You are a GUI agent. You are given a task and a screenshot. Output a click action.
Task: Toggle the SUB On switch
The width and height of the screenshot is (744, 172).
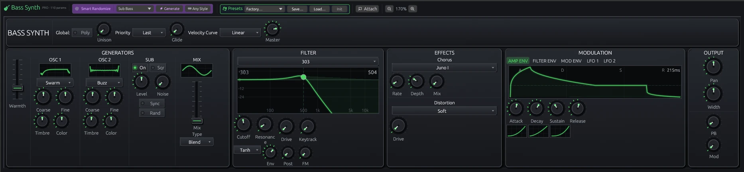tap(139, 68)
